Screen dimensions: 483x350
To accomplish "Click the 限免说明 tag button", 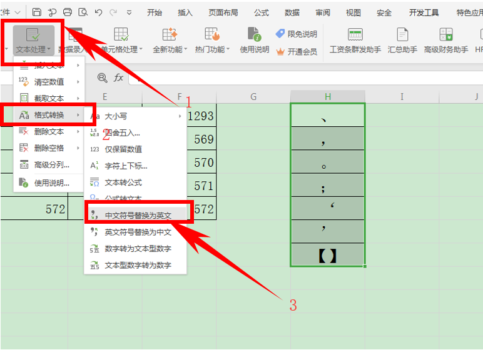I will (297, 34).
